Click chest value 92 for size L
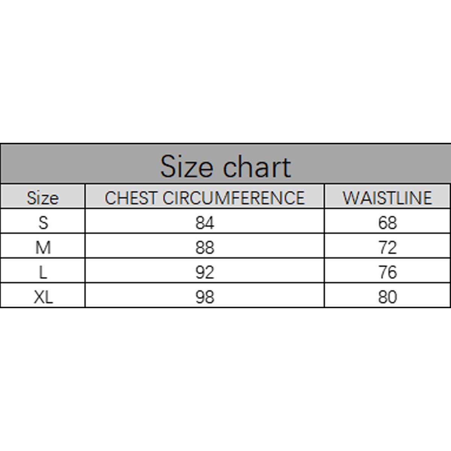 coord(205,272)
